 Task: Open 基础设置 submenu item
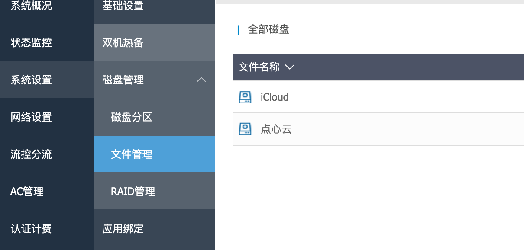tap(123, 6)
